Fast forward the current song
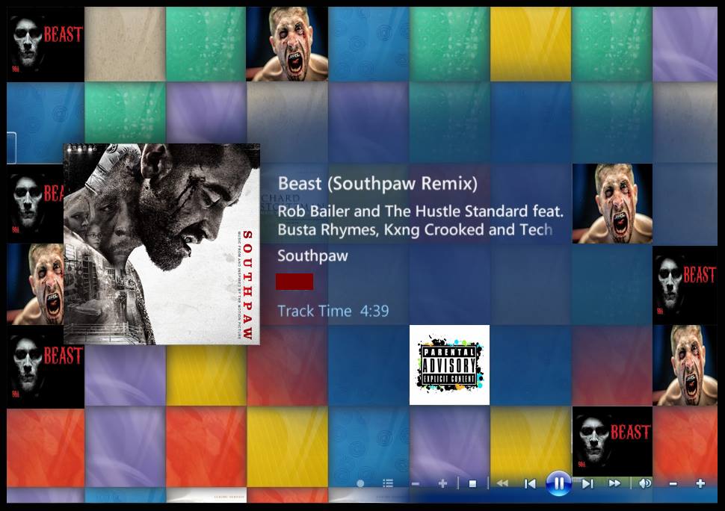Viewport: 725px width, 511px height. click(614, 483)
